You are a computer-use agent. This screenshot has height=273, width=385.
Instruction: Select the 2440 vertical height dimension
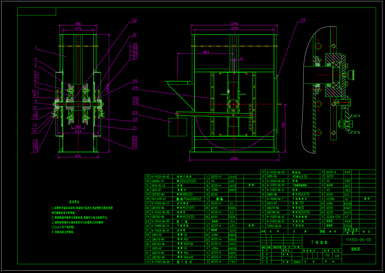point(108,88)
